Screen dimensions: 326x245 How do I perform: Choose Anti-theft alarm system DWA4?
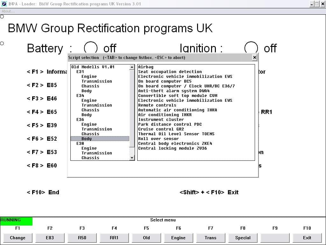click(174, 91)
